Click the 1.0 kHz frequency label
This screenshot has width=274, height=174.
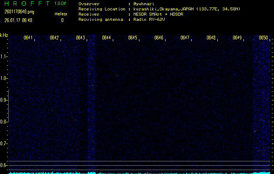pyautogui.click(x=3, y=78)
